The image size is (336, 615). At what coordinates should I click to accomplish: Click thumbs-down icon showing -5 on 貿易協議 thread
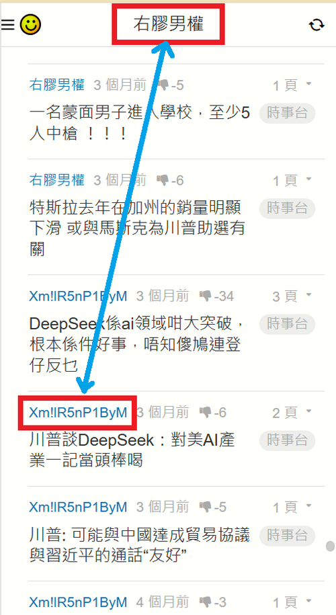(x=206, y=507)
